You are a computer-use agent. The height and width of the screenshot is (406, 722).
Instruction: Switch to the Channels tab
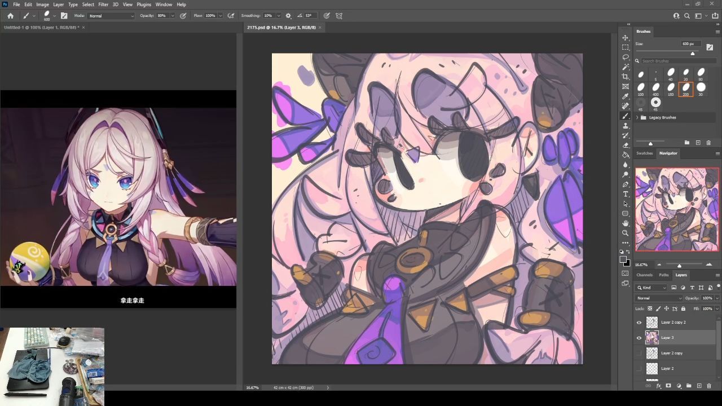coord(644,275)
